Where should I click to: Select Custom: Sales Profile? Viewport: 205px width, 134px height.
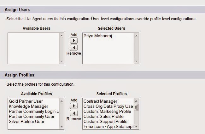[x=103, y=116]
